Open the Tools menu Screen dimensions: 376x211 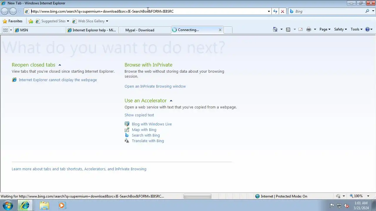(357, 29)
